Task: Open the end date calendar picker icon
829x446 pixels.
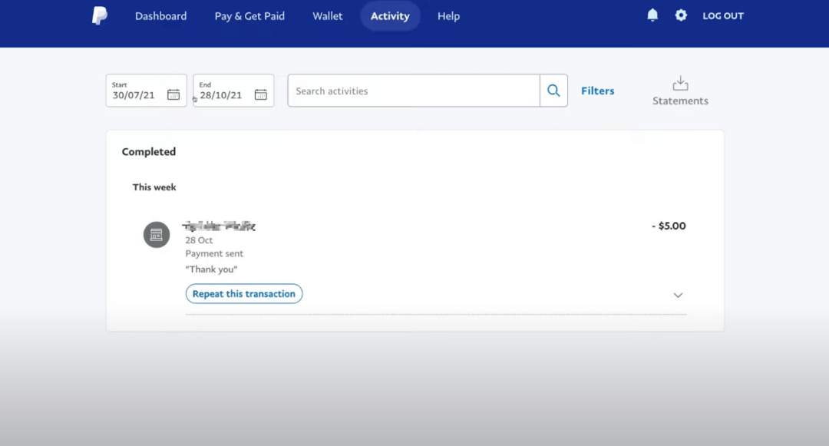Action: [260, 94]
